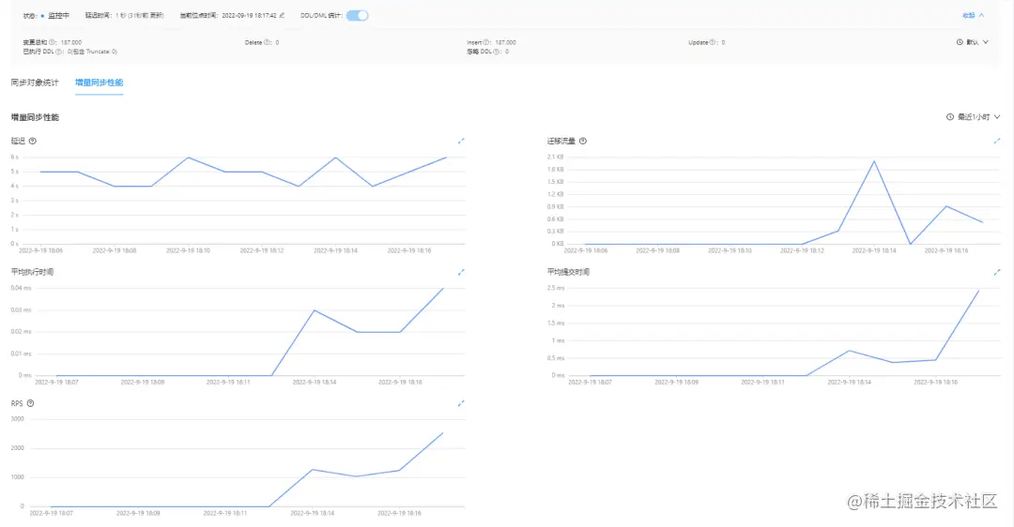Screen dimensions: 1014x527
Task: Expand the 迁移流量 chart to fullscreen
Action: 996,141
